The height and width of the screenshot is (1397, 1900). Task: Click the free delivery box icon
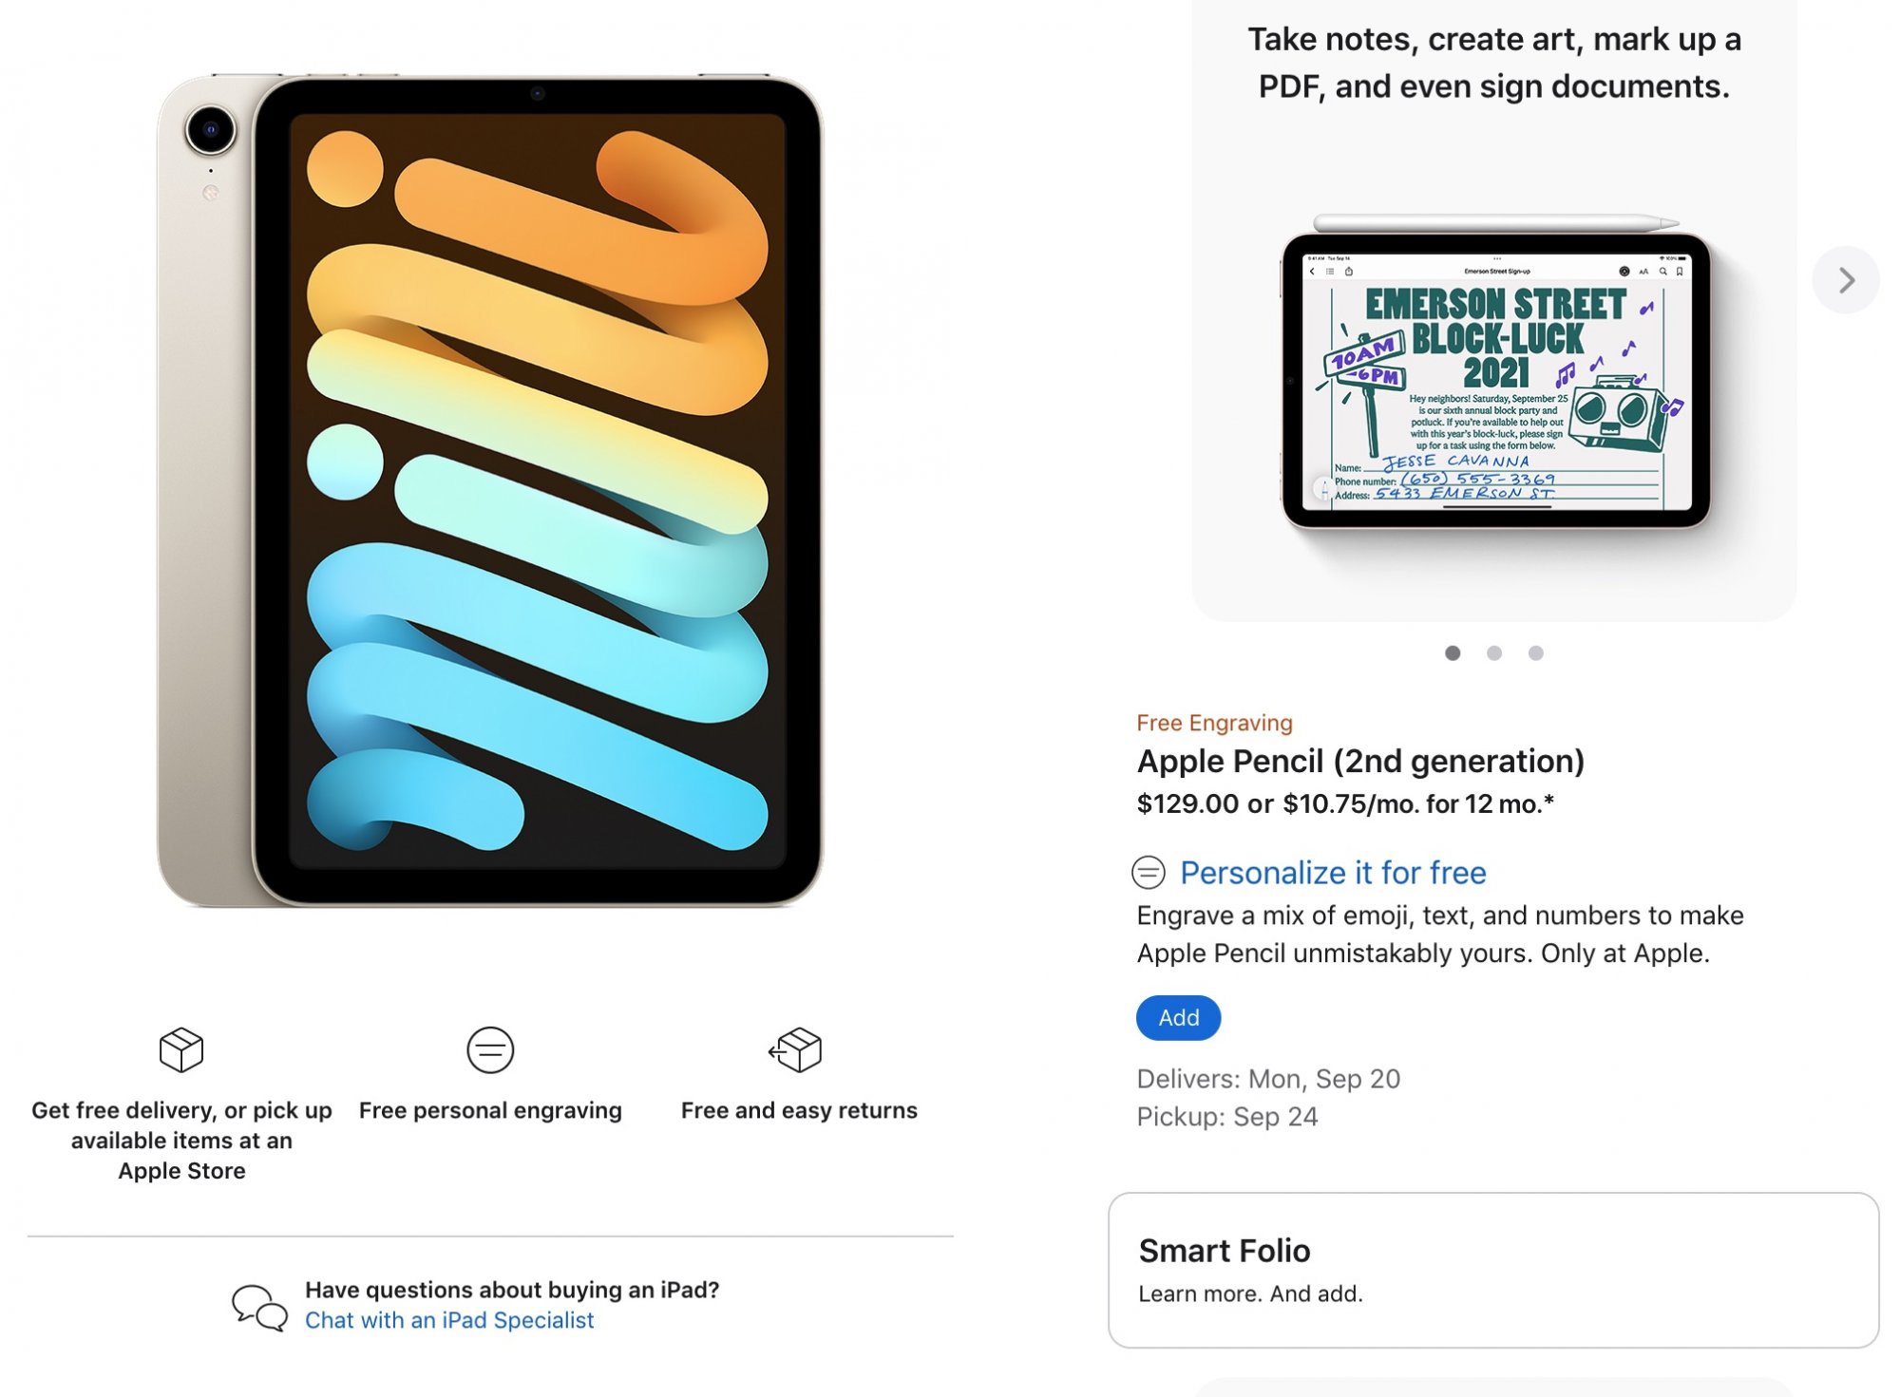point(181,1049)
